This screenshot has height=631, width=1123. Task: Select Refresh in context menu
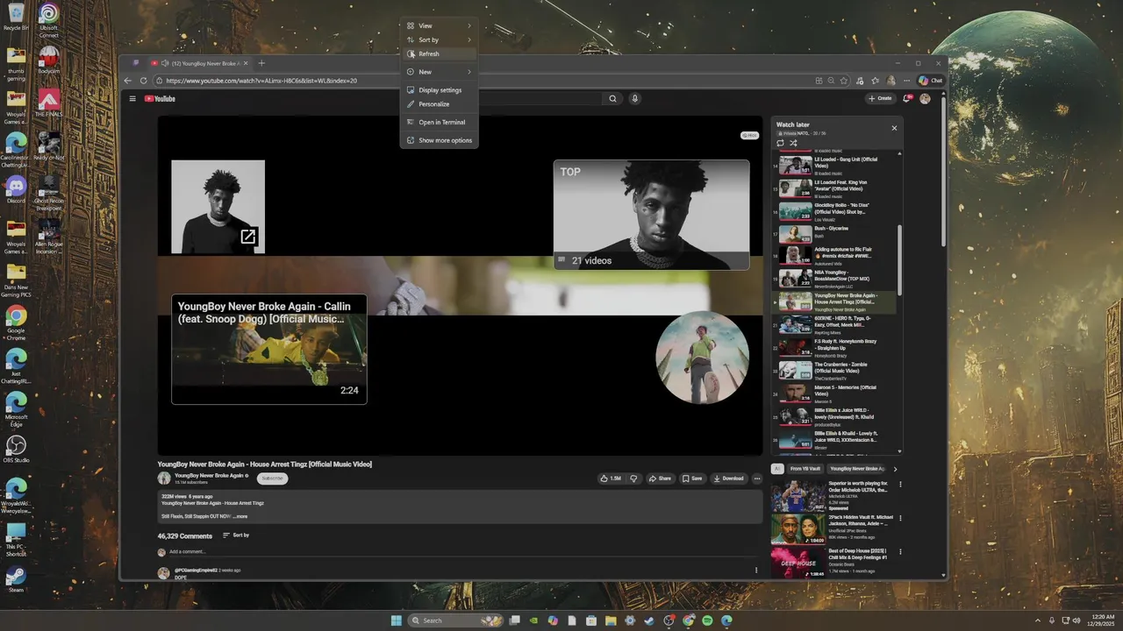pos(439,53)
